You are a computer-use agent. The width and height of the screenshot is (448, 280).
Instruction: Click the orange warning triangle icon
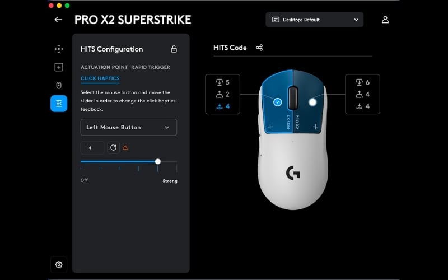[125, 148]
